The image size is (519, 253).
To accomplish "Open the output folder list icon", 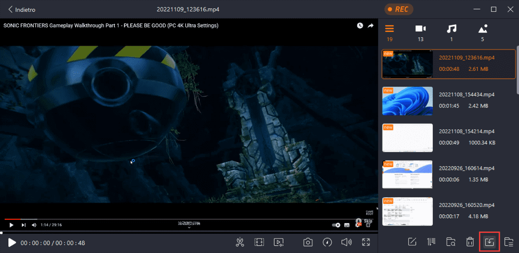I will [509, 242].
